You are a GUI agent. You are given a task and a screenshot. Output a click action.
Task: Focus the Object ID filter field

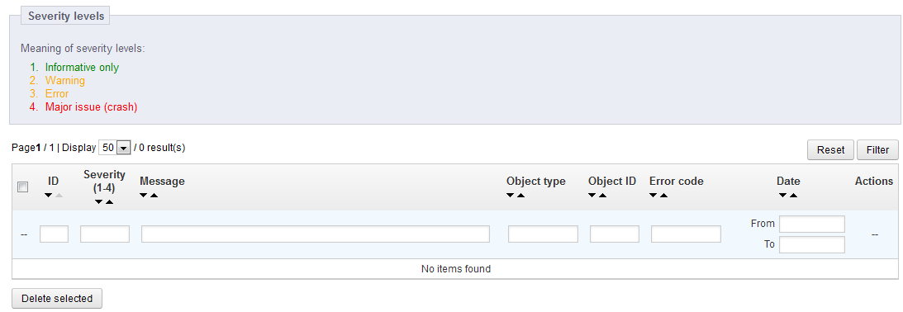(615, 234)
